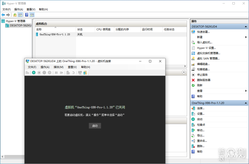This screenshot has height=164, width=249.
Task: Click Ctrl+Alt+Del icon in VM connection toolbar
Action: (x=27, y=72)
